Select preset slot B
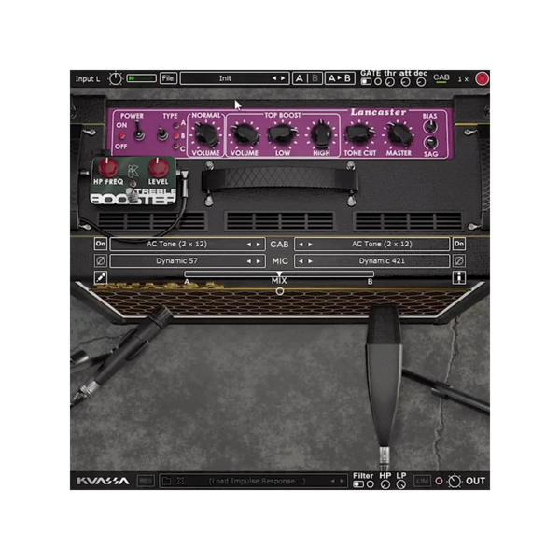The width and height of the screenshot is (560, 560). coord(315,78)
